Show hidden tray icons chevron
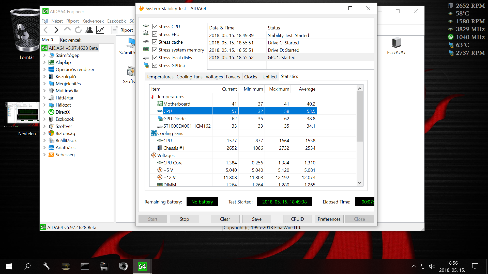 pyautogui.click(x=414, y=266)
